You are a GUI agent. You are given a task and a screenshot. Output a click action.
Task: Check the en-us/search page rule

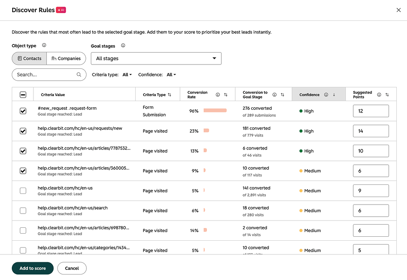coord(23,210)
